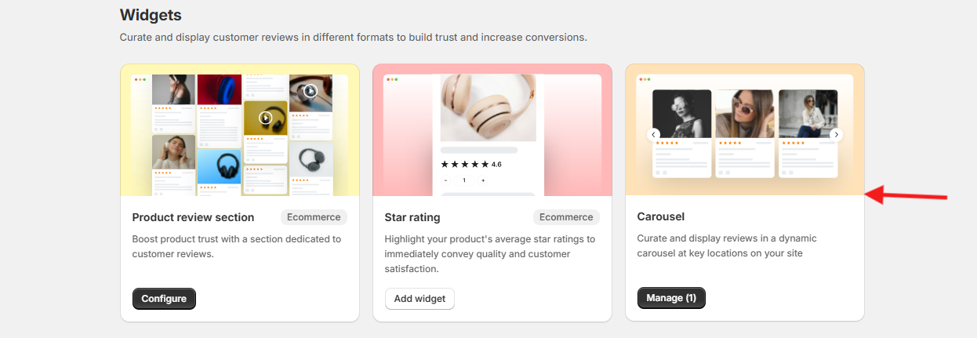The width and height of the screenshot is (977, 338).
Task: Select the Star rating card title
Action: tap(412, 217)
